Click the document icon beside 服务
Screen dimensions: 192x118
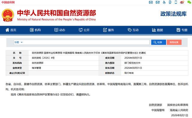tap(105, 30)
